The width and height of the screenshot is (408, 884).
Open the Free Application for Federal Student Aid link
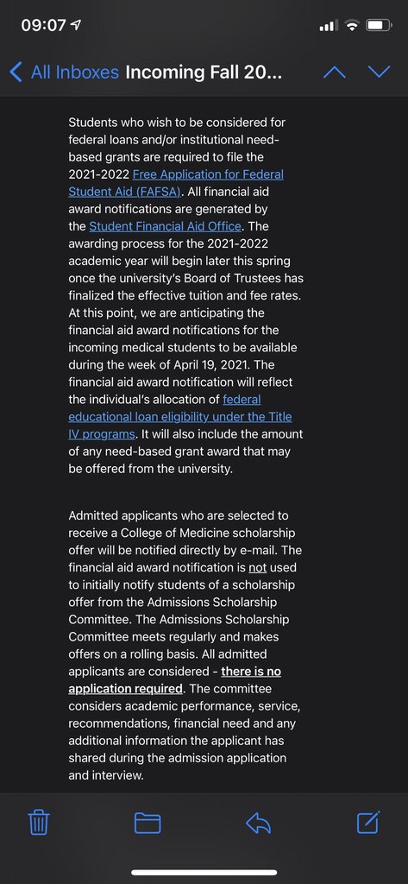click(x=208, y=174)
